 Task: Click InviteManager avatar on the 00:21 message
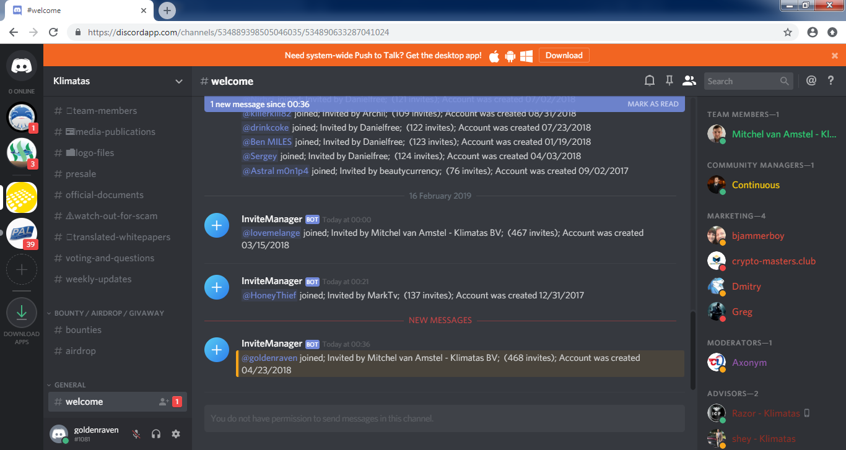click(x=216, y=287)
